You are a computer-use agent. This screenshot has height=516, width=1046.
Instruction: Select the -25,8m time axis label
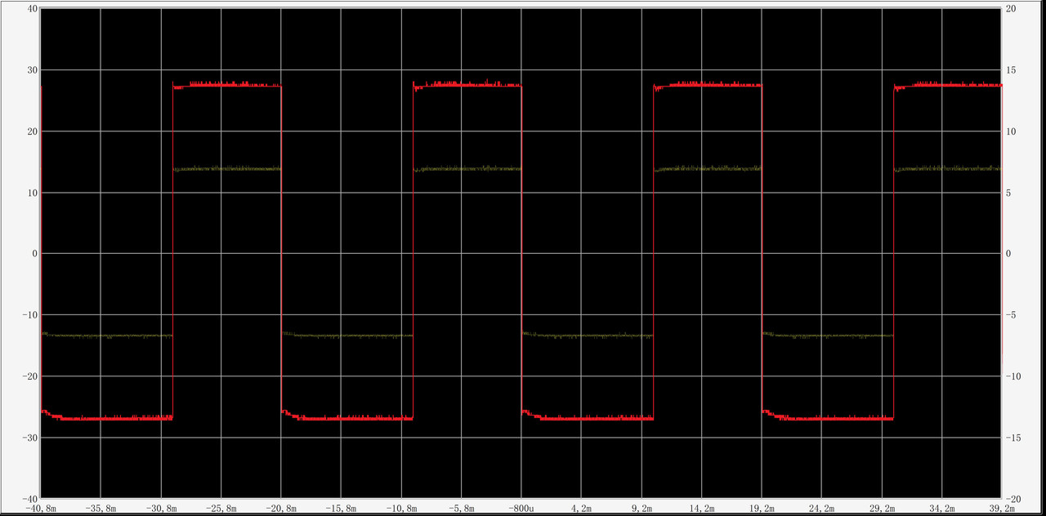[x=221, y=508]
